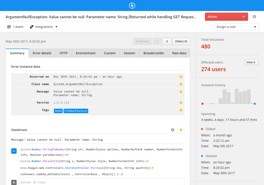
Task: Click the Newest date May 30th 2017
Action: [224, 173]
